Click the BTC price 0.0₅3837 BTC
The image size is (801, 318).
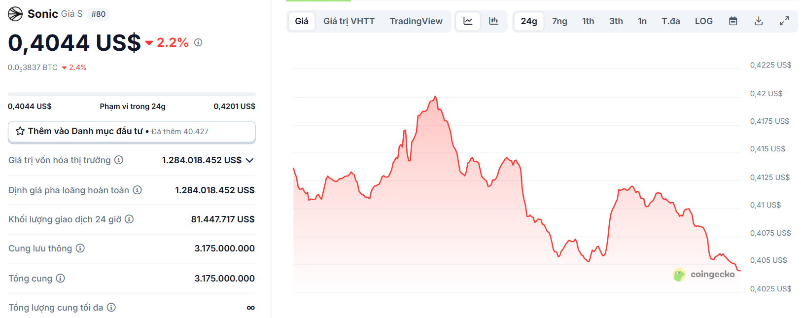coord(33,68)
